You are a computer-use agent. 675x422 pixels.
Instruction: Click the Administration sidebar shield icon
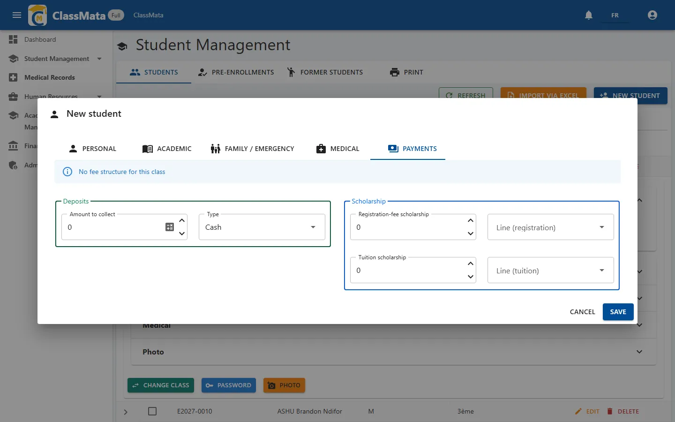click(13, 165)
